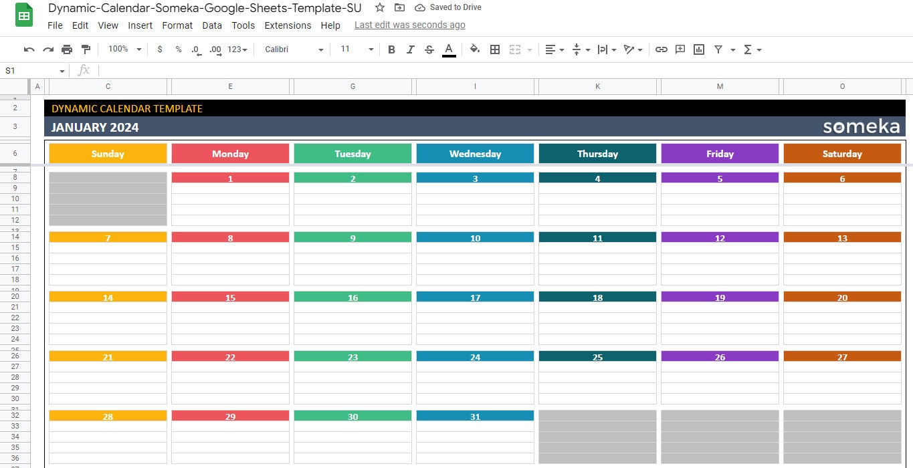The height and width of the screenshot is (468, 913).
Task: Open 'Last edit was seconds ago' link
Action: [x=410, y=25]
